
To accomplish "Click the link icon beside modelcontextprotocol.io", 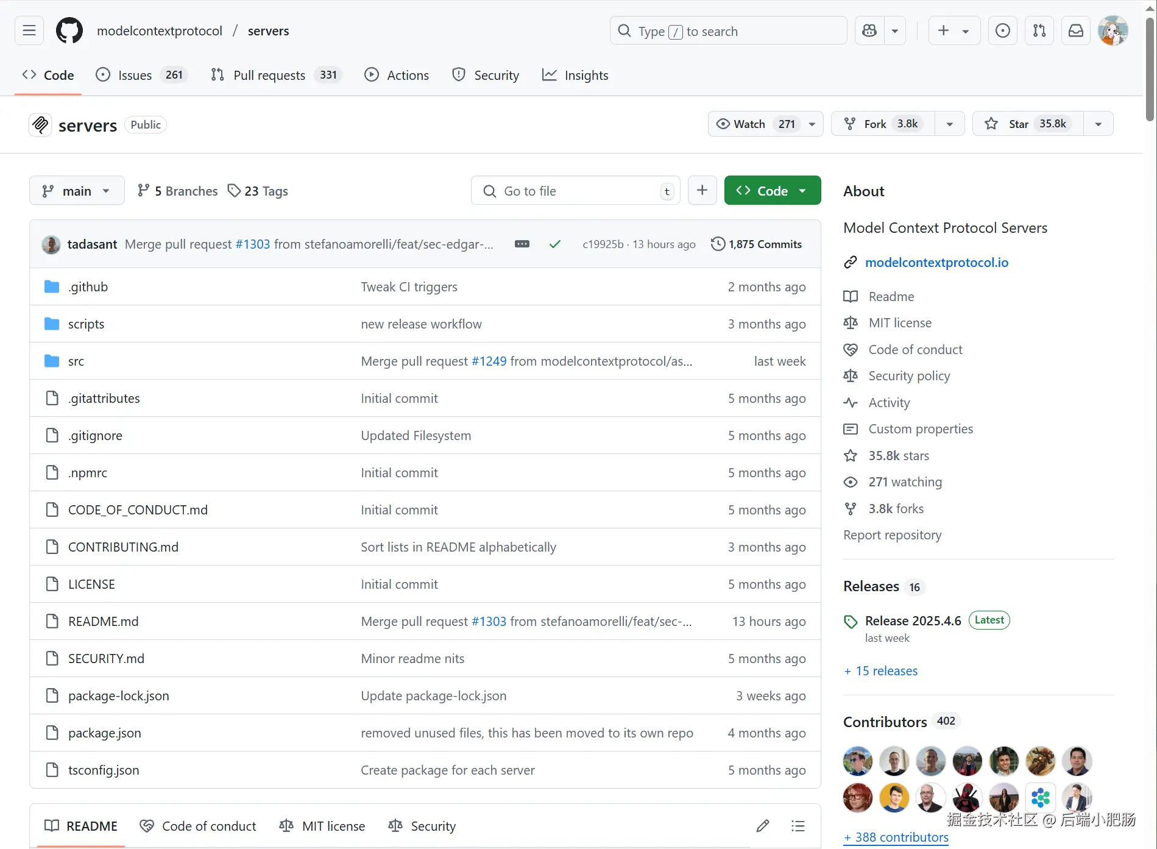I will click(851, 263).
